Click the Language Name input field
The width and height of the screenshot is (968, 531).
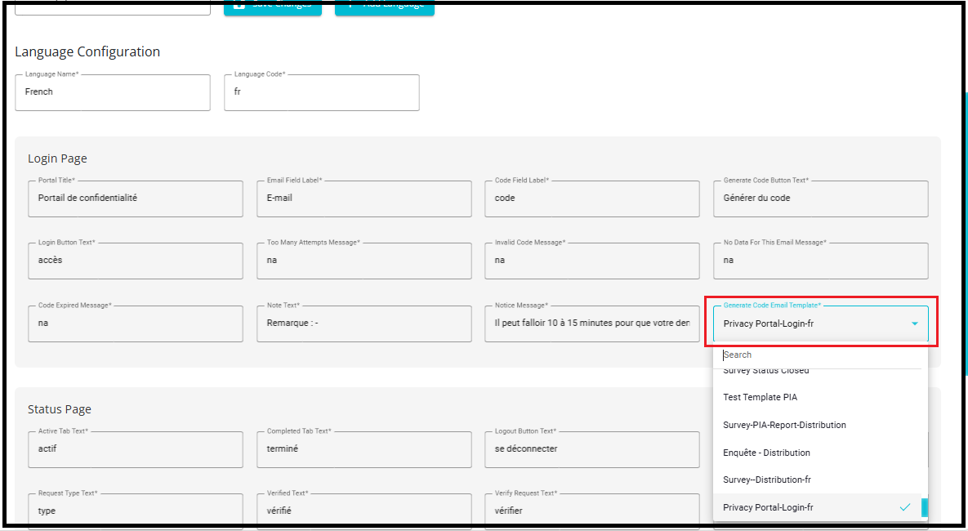pyautogui.click(x=113, y=92)
